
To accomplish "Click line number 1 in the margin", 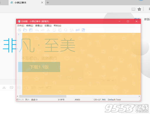I will 19,34.
